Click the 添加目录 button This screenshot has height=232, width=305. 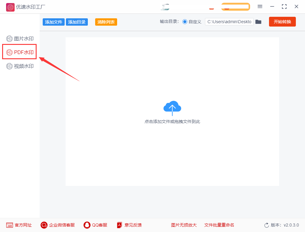[77, 22]
